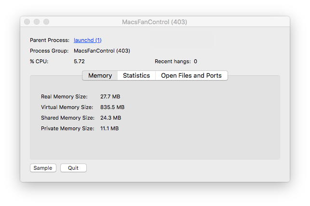The width and height of the screenshot is (310, 206).
Task: Select the Private Memory Size value 11.1 MB
Action: click(109, 129)
